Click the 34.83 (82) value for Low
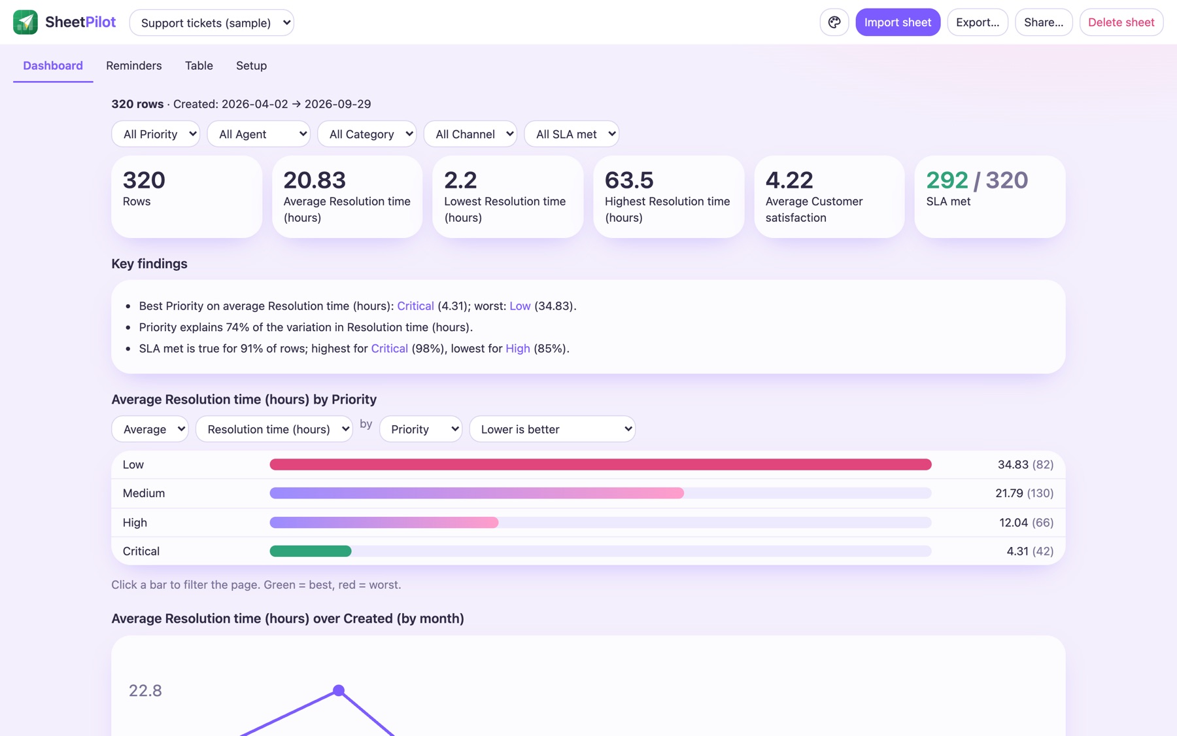 pos(1025,464)
